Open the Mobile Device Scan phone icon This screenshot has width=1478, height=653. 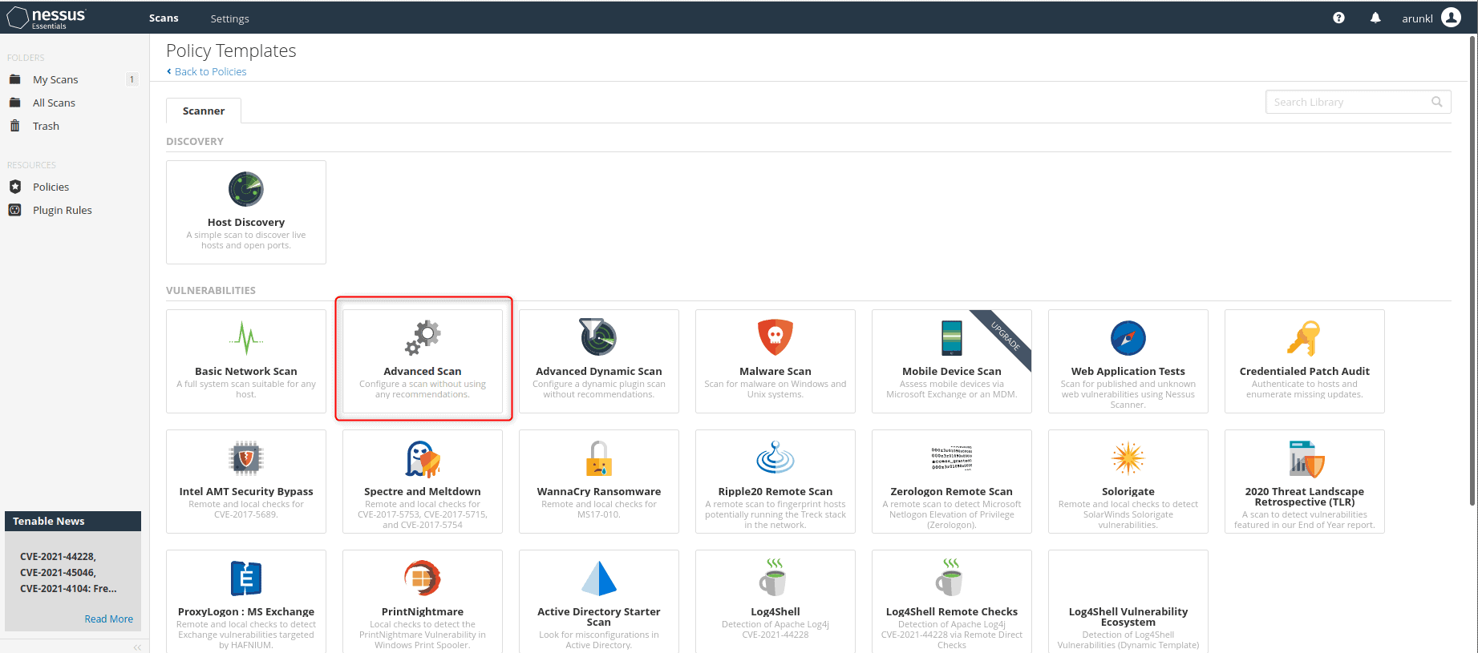(x=952, y=337)
